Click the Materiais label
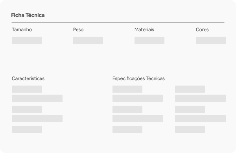This screenshot has height=153, width=236. click(144, 30)
